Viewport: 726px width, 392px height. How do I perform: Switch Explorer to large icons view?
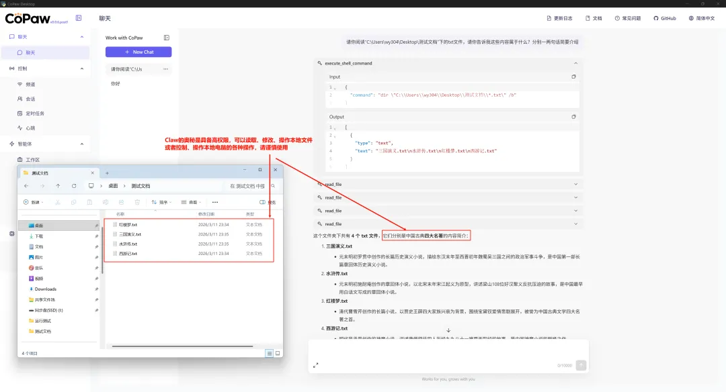point(278,353)
